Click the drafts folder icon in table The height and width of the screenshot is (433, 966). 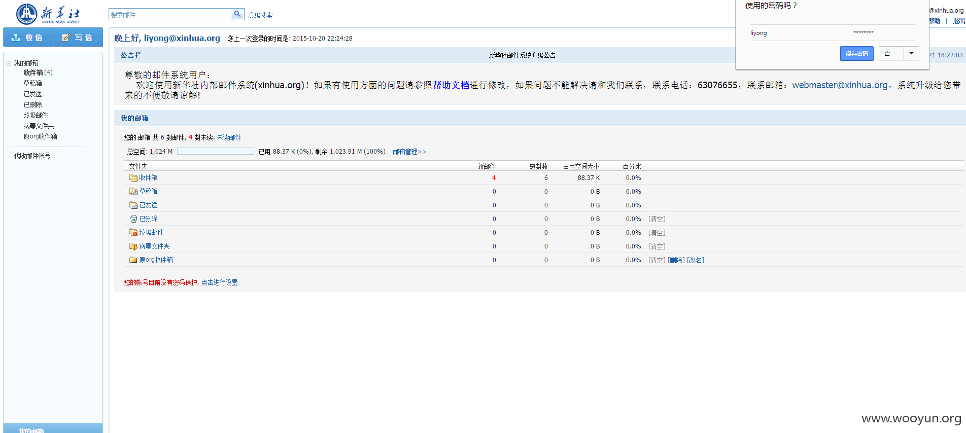click(133, 192)
